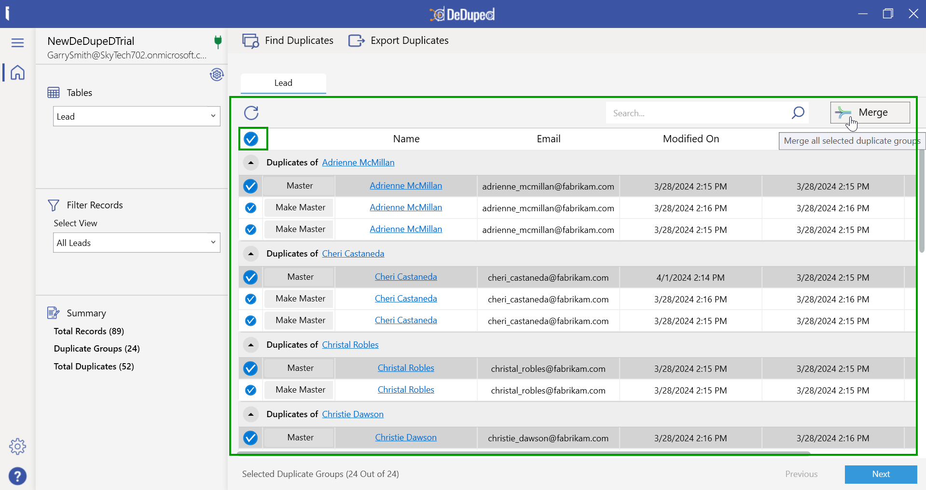Click the Previous button
The height and width of the screenshot is (490, 926).
[x=801, y=474]
